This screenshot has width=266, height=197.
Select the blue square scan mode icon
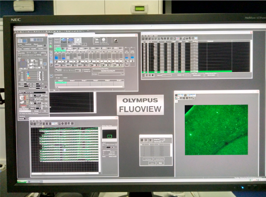[x=25, y=41]
